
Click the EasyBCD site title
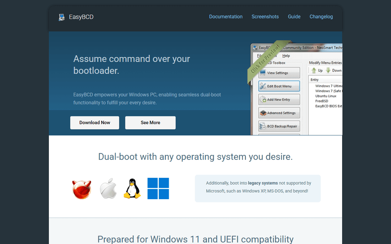point(81,17)
